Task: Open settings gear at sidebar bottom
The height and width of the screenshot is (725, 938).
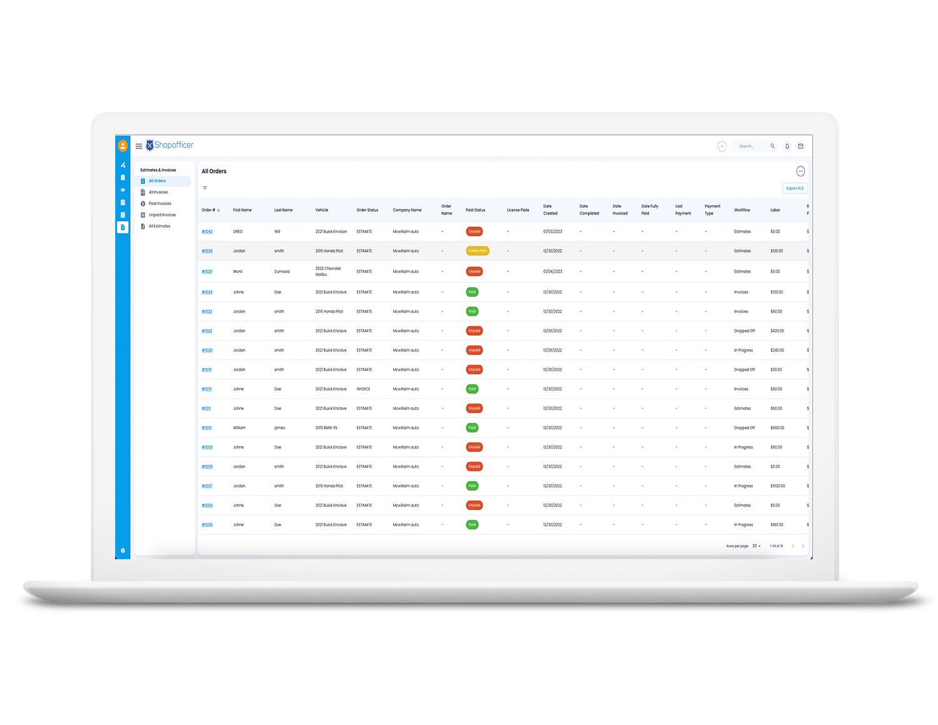Action: tap(123, 550)
